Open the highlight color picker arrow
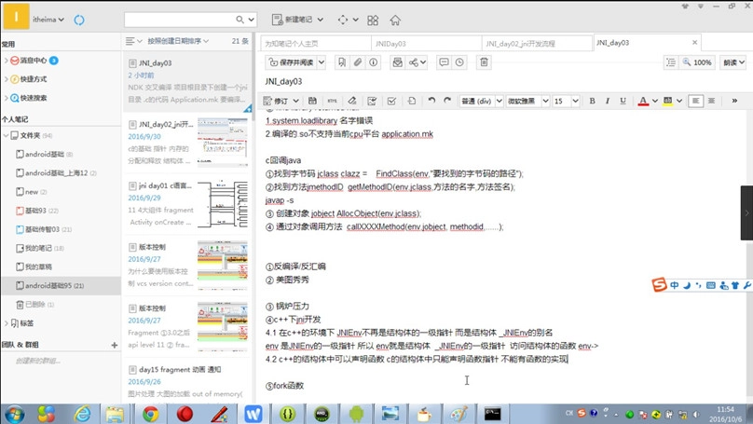 (x=679, y=101)
